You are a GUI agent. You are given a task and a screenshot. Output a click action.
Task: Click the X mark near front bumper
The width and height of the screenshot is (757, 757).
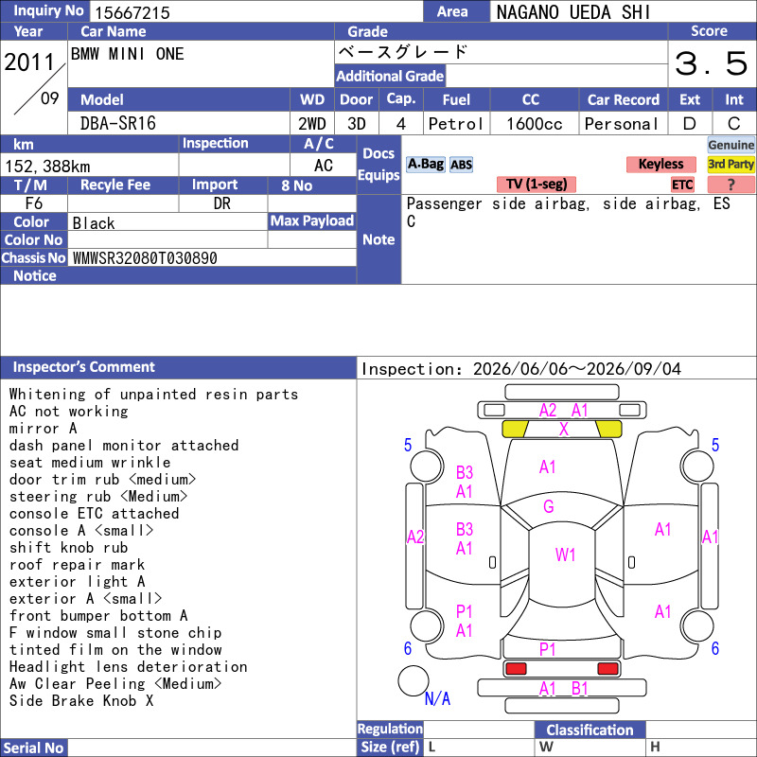coord(563,429)
